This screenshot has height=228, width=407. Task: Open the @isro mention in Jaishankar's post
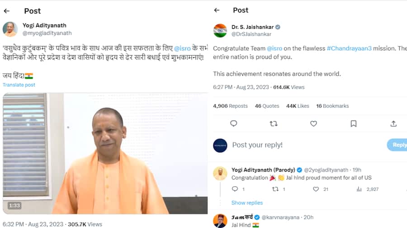[x=275, y=48]
